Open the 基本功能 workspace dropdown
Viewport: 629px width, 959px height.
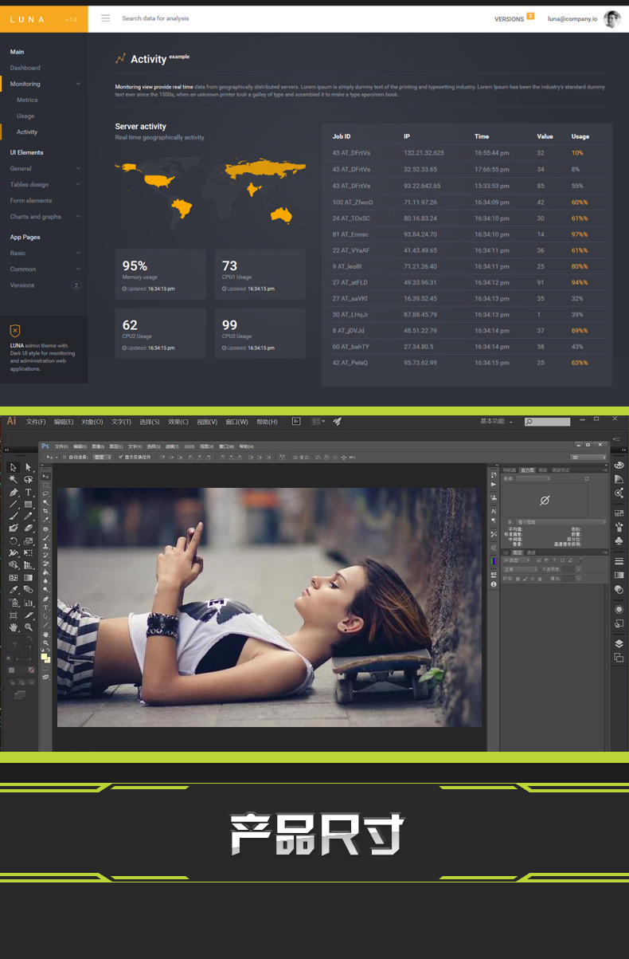tap(496, 422)
